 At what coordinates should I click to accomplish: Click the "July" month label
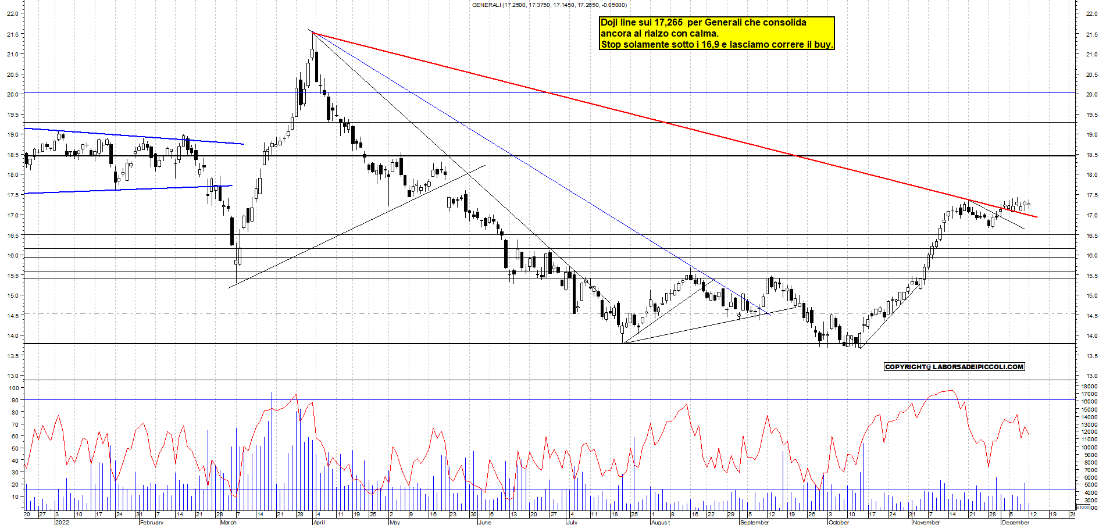(x=572, y=522)
